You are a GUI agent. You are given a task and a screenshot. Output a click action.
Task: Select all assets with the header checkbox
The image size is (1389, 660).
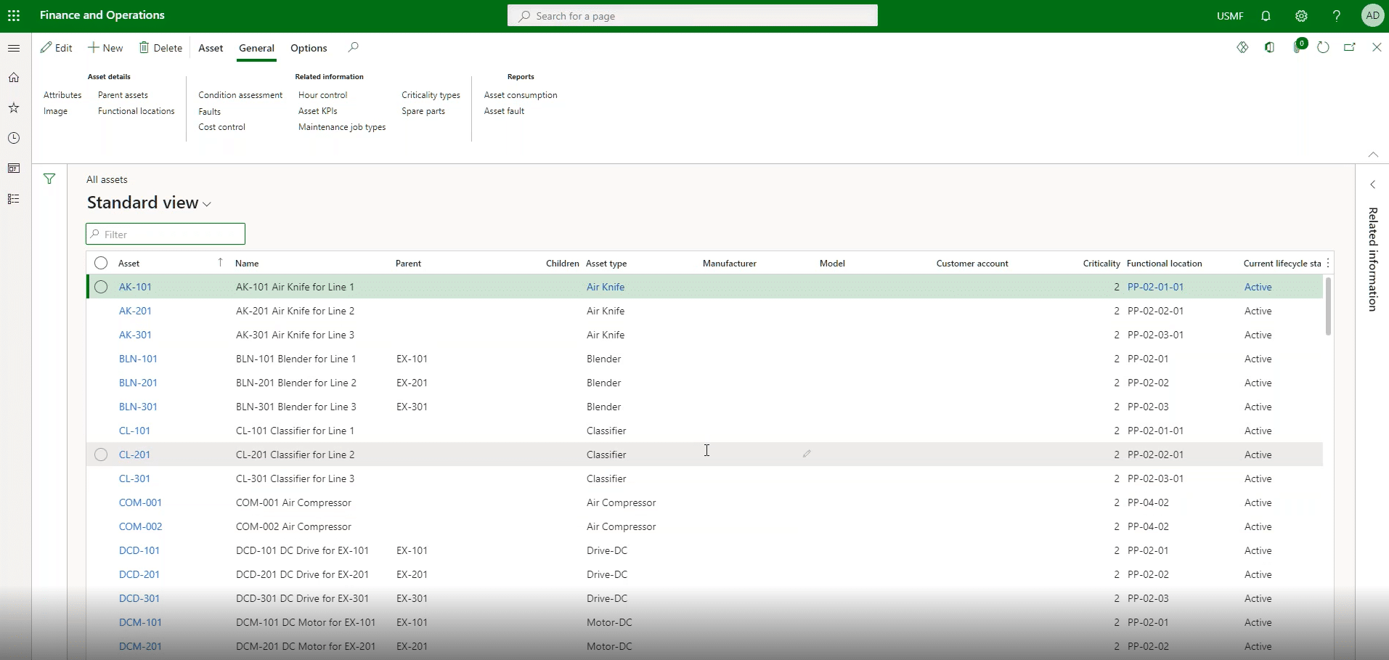pos(101,263)
